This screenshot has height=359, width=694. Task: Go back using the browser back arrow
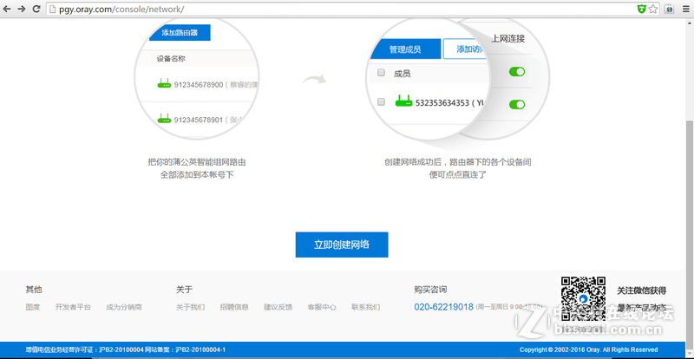pos(7,9)
